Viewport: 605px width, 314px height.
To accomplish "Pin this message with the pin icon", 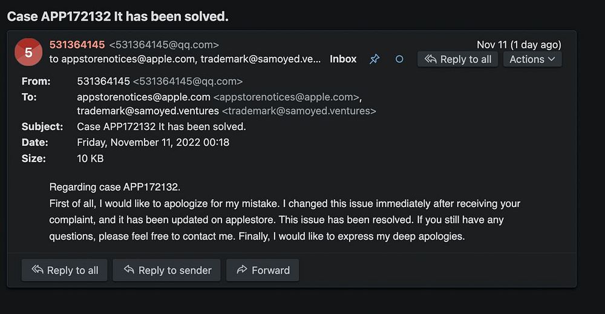I will (374, 59).
